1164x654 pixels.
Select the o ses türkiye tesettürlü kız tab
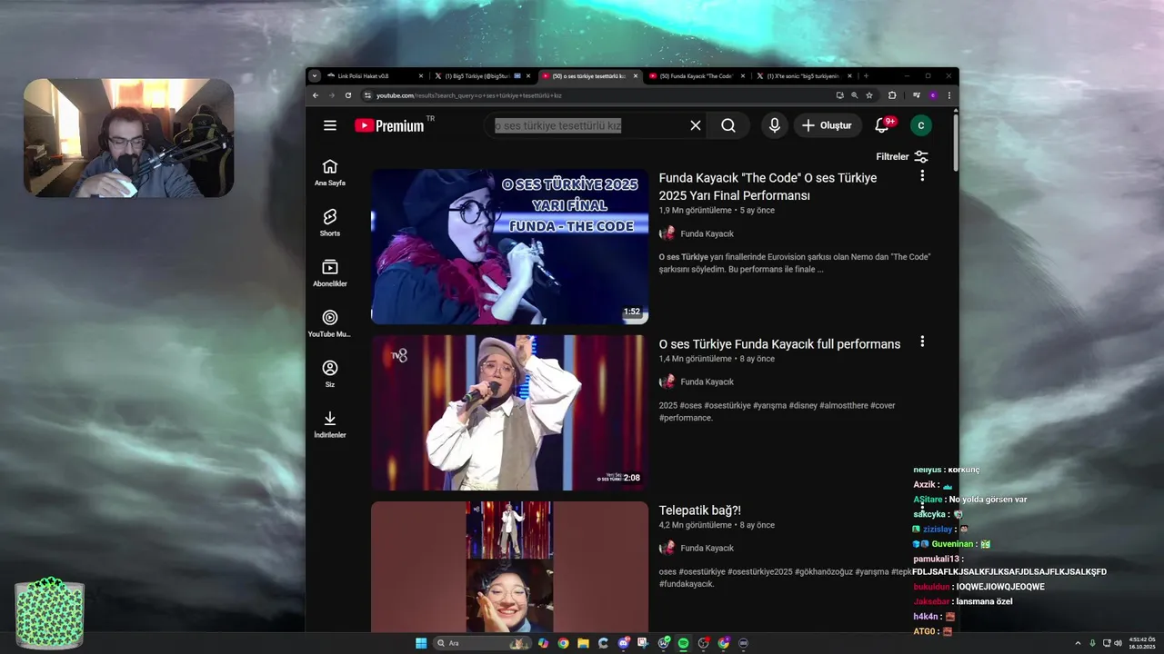coord(591,76)
